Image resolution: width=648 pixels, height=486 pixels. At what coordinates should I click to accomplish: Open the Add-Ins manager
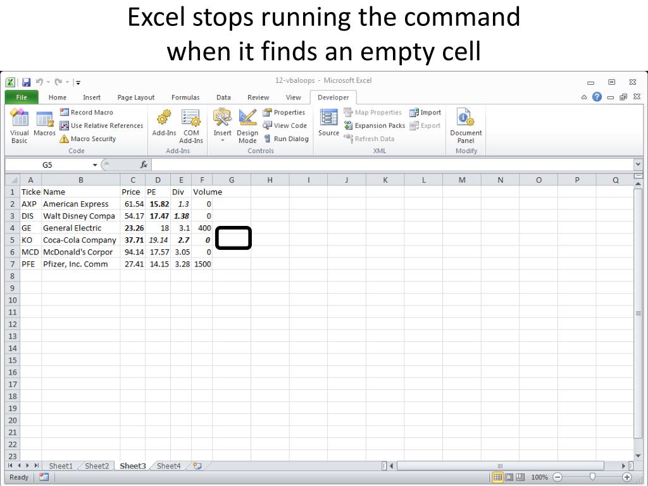point(164,123)
